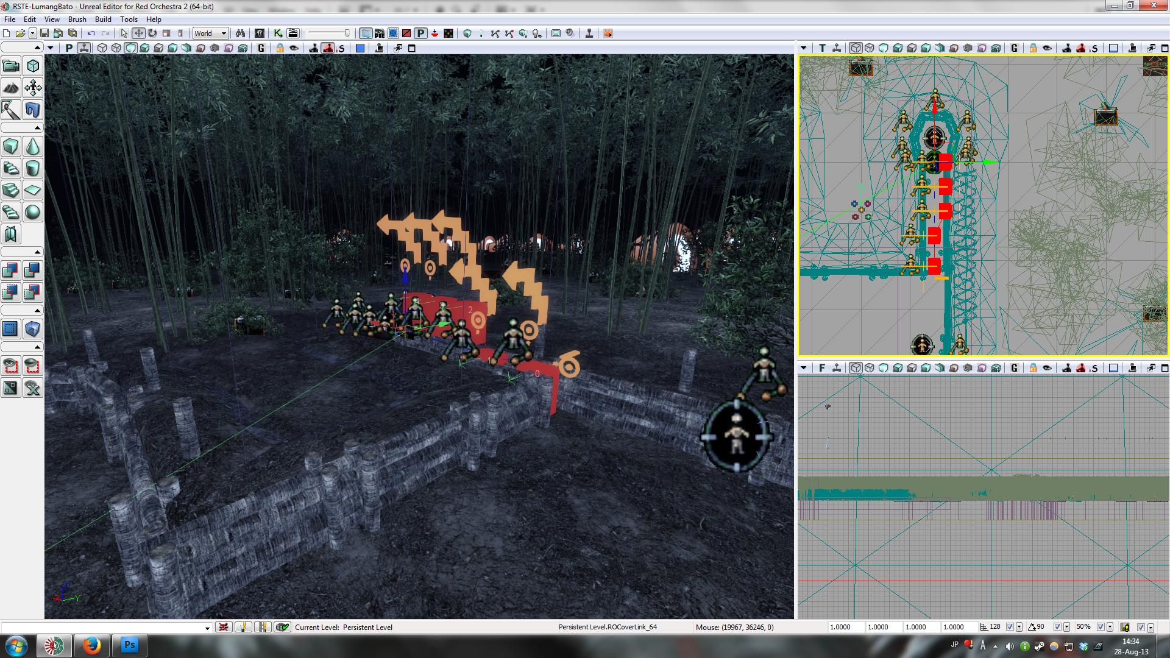Click CSG Add button

(11, 271)
